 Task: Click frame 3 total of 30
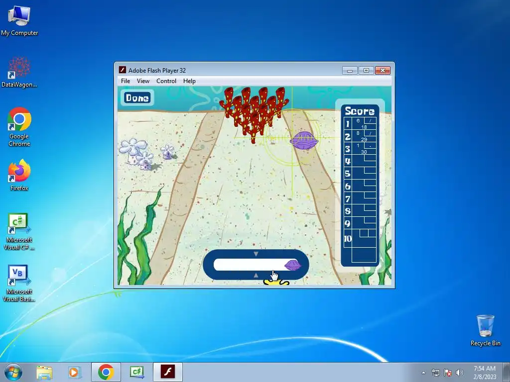[364, 152]
